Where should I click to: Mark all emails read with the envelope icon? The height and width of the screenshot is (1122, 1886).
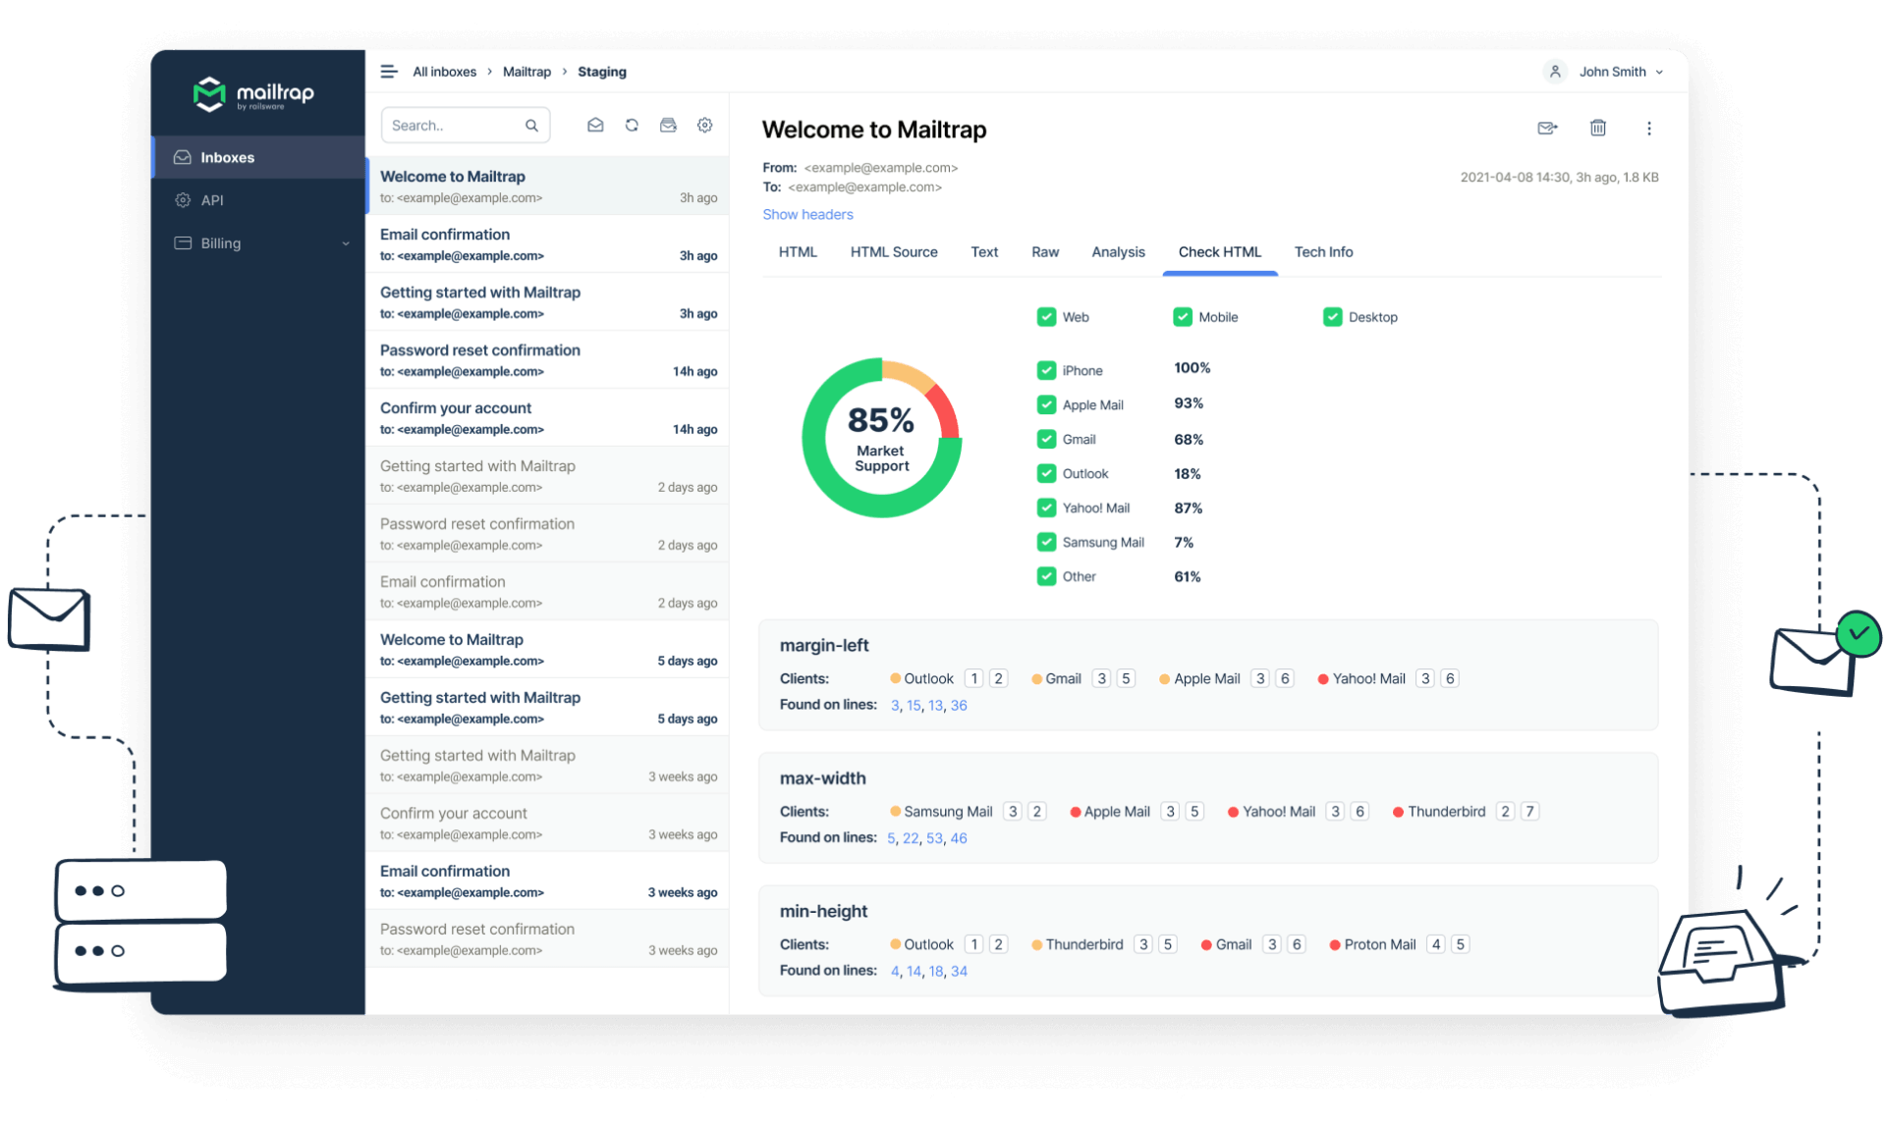coord(595,125)
